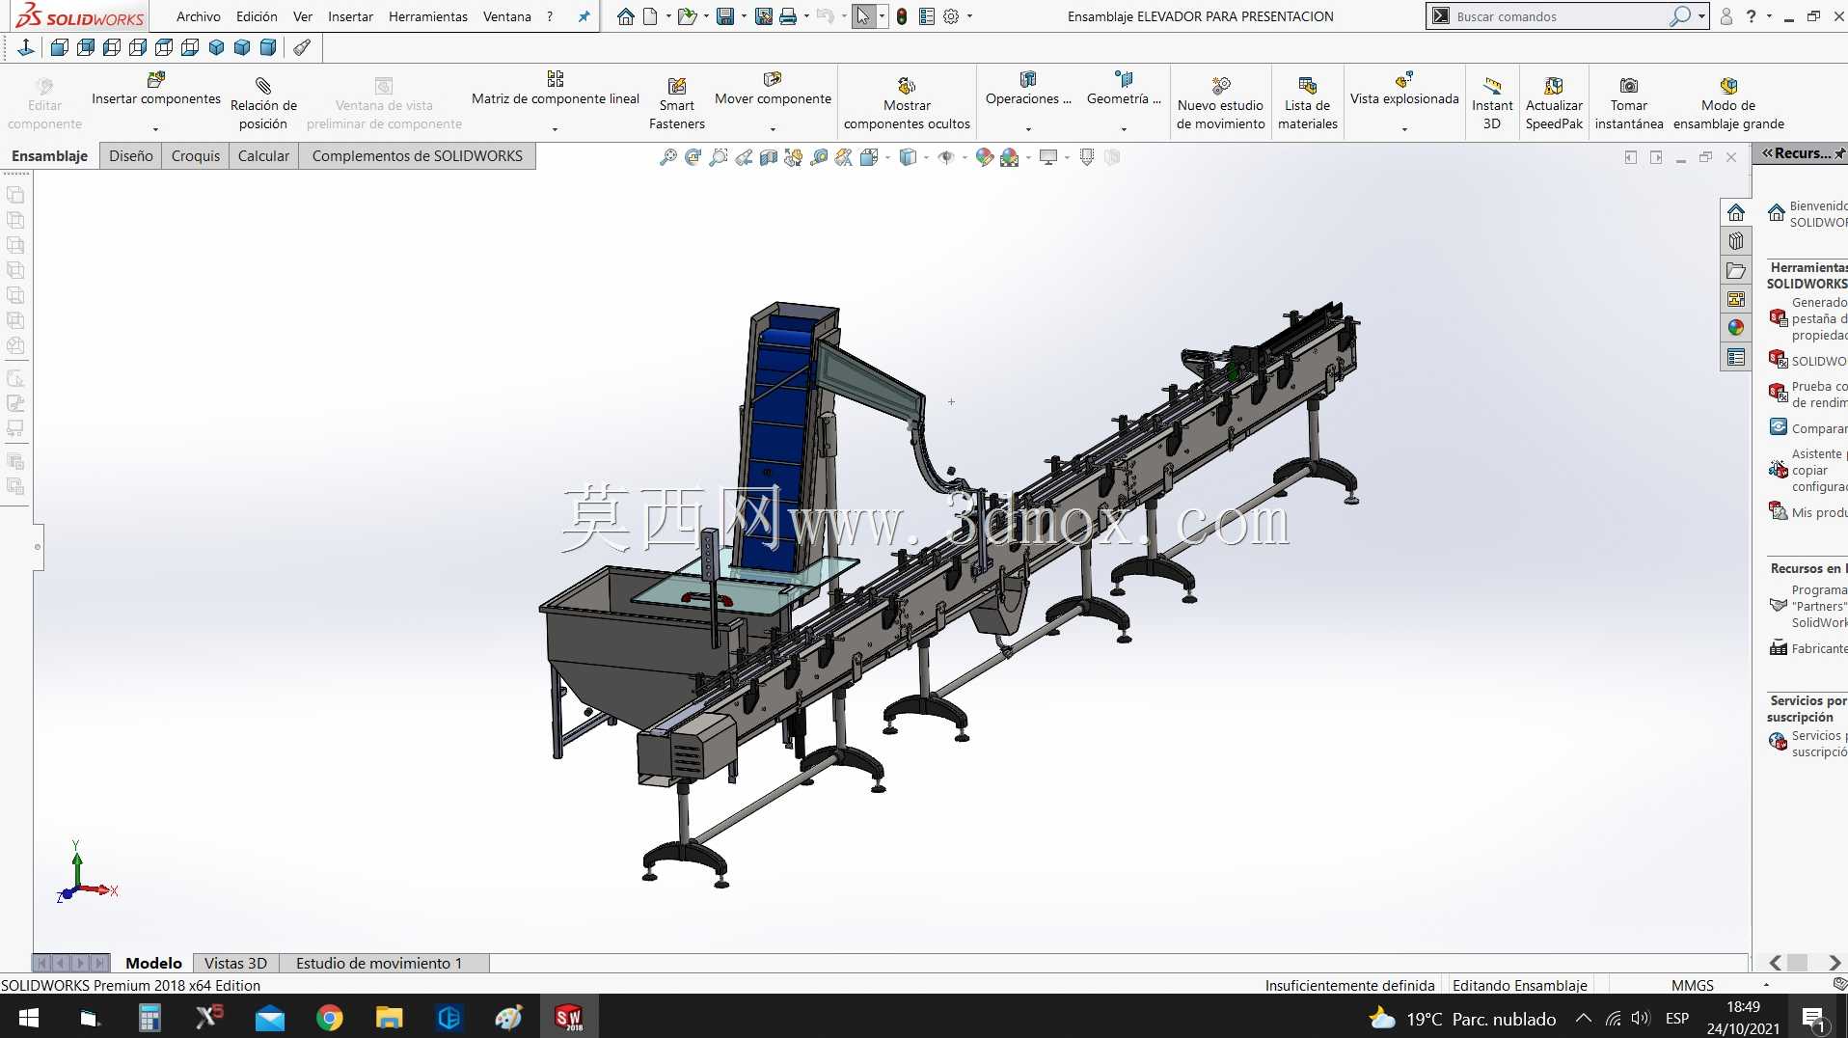
Task: Click Tomar instantánea camera icon
Action: click(x=1629, y=86)
